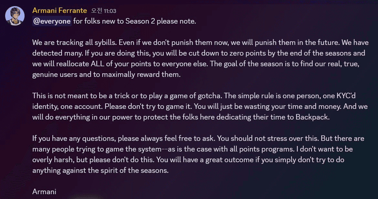This screenshot has height=199, width=378.
Task: Click the username Armani Ferrante
Action: click(x=59, y=11)
